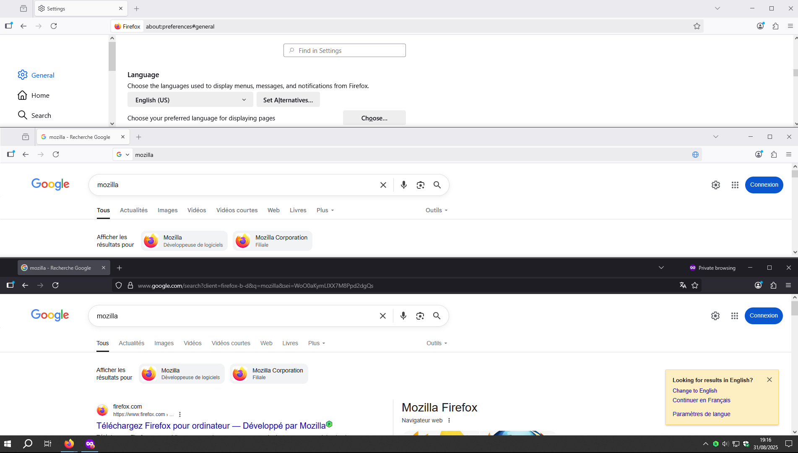
Task: Open image search camera in the middle Google window
Action: [x=420, y=185]
